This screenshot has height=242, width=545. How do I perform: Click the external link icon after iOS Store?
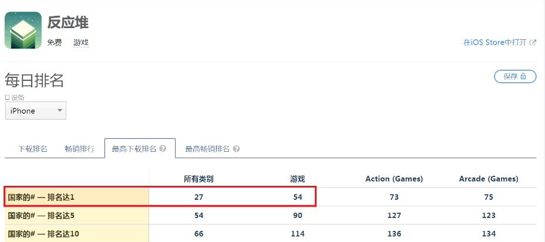click(533, 43)
